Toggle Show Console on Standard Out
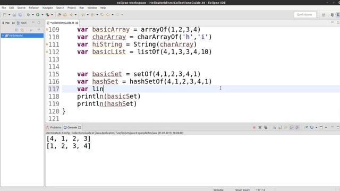Screen dimensions: 340x191 point(292,127)
